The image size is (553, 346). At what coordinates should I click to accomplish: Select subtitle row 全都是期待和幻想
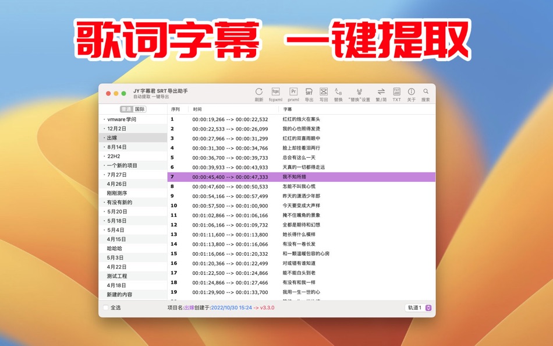[x=302, y=225]
